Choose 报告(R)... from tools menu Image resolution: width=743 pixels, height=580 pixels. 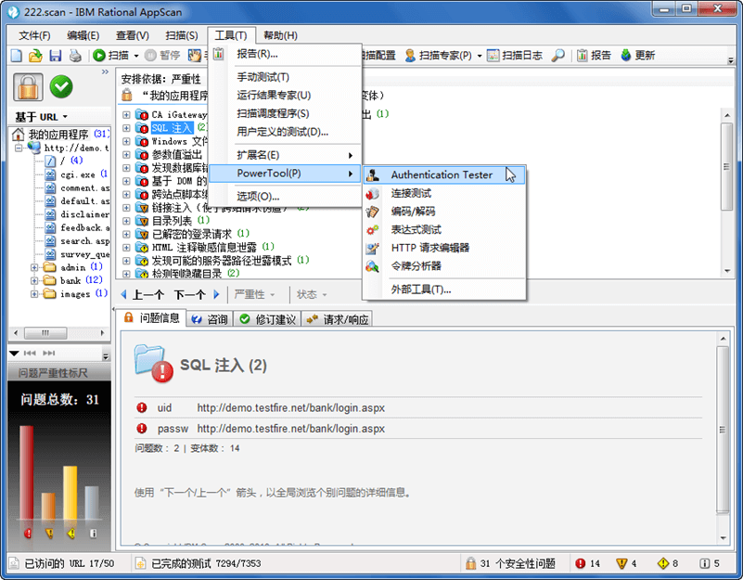285,54
